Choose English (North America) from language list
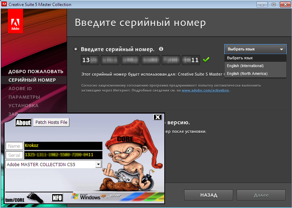Screen dimensions: 292x208 (247, 73)
